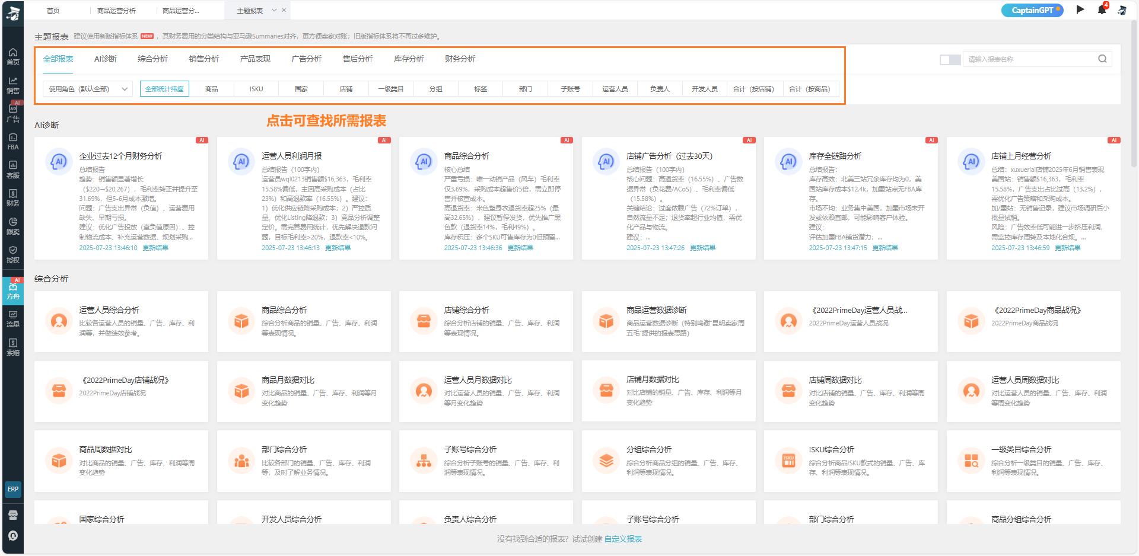
Task: Click the 子账号综合分析 hierarchy icon
Action: click(424, 461)
